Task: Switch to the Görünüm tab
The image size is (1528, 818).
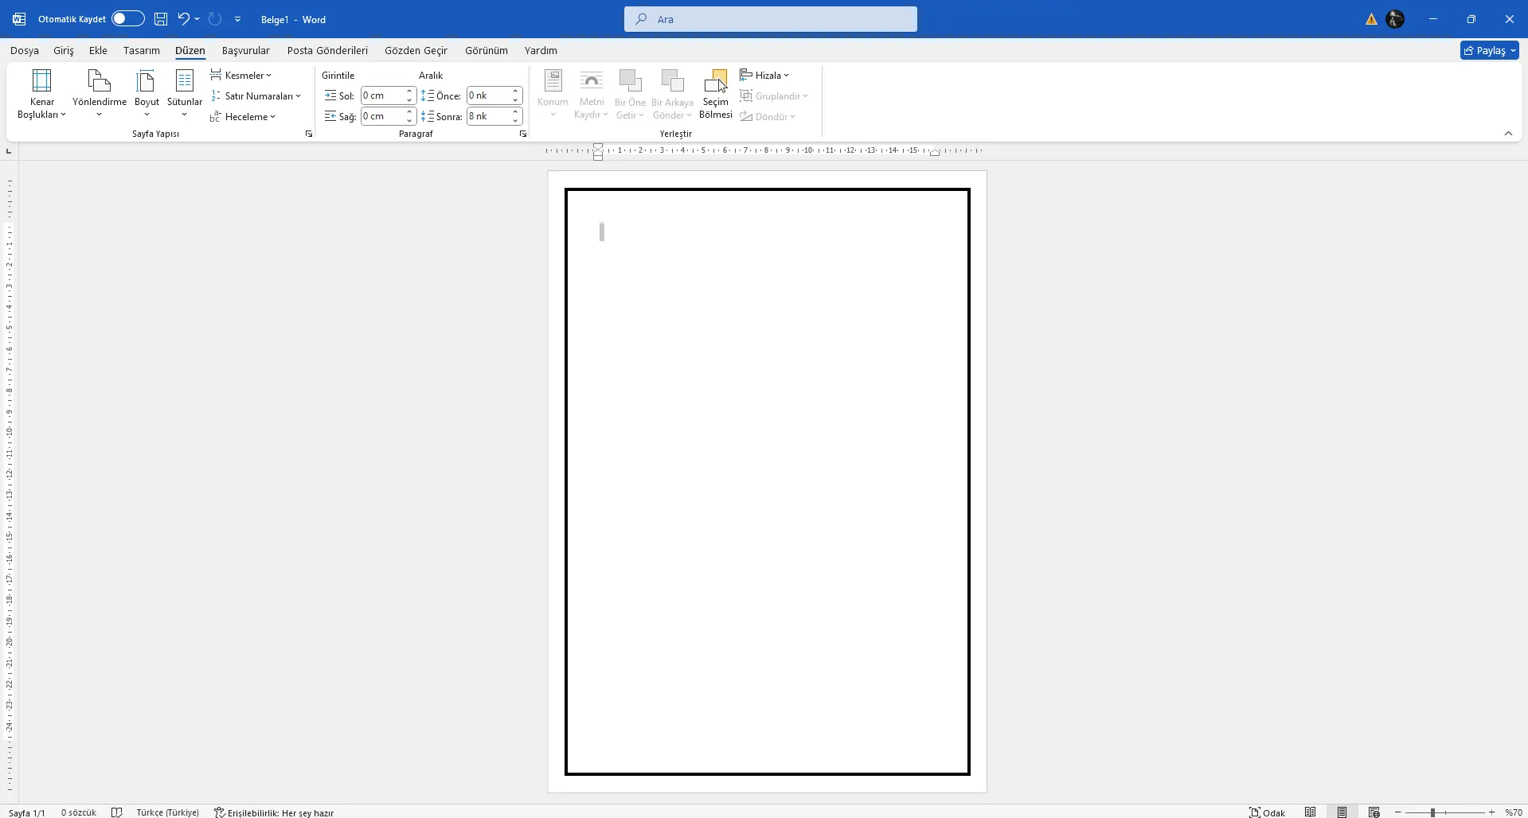Action: point(487,50)
